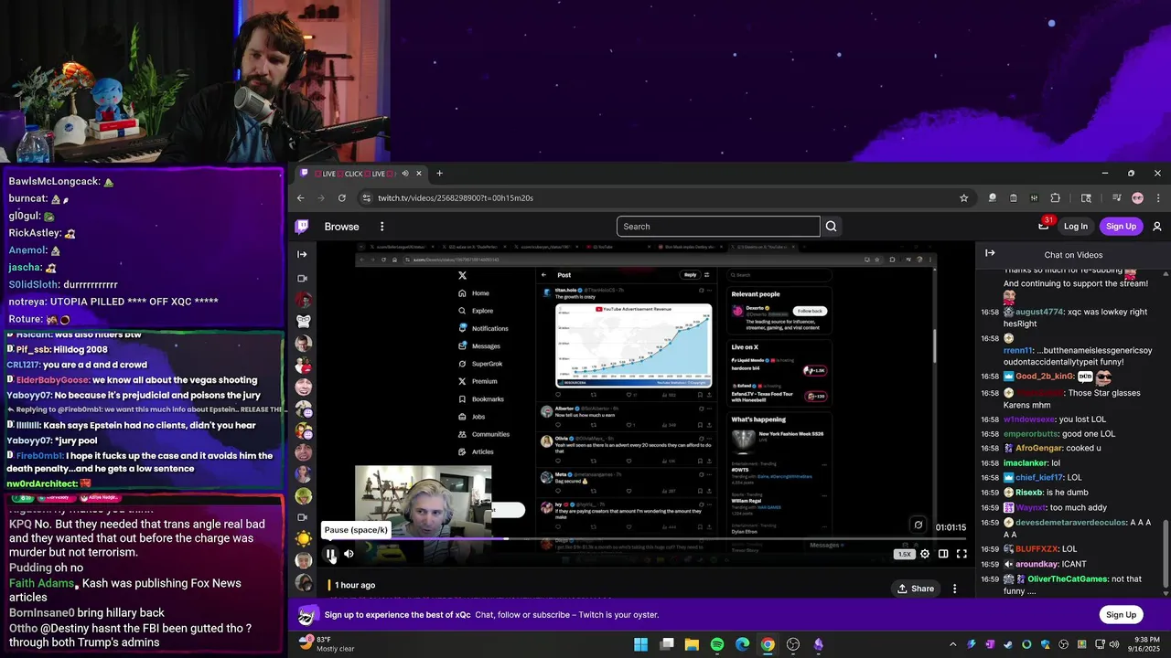Viewport: 1171px width, 658px height.
Task: Open the three-dot menu beside Browse
Action: pyautogui.click(x=382, y=227)
